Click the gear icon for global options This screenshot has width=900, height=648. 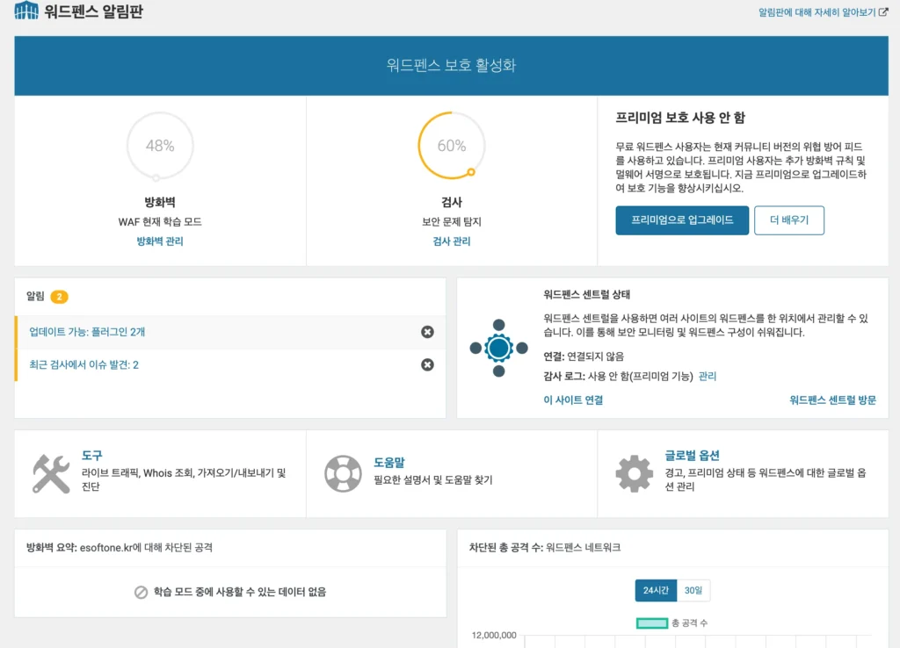click(634, 473)
